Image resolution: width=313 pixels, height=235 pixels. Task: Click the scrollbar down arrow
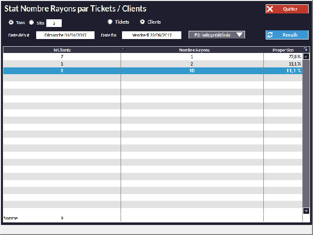click(306, 211)
